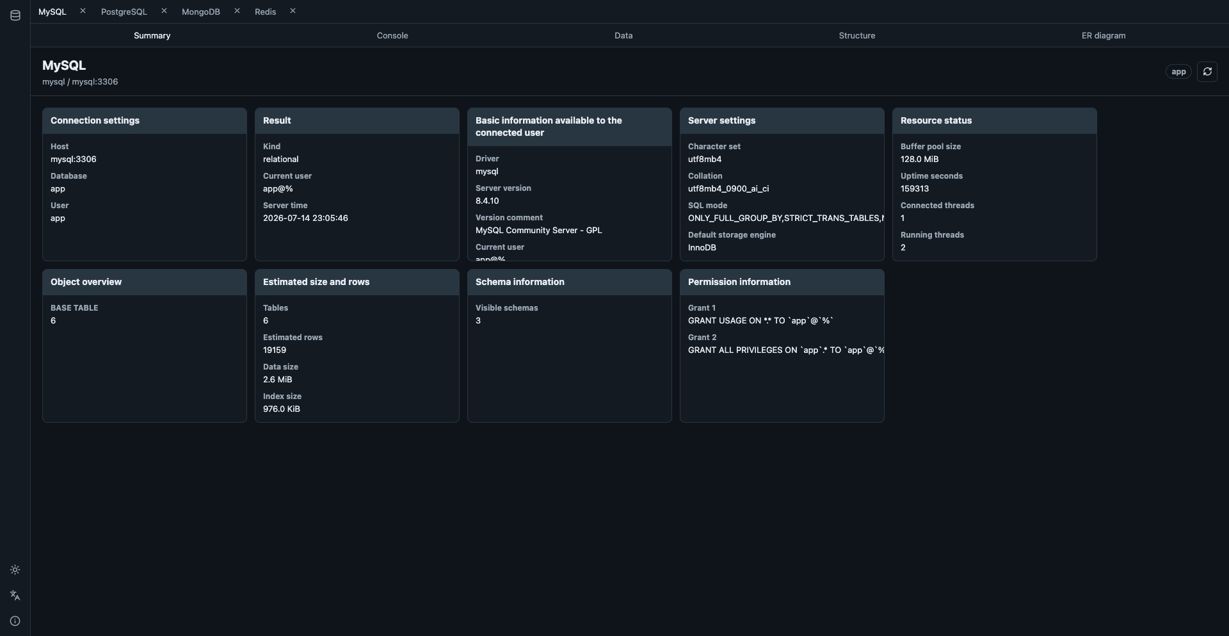Click the Object overview card header
The image size is (1229, 636).
145,282
